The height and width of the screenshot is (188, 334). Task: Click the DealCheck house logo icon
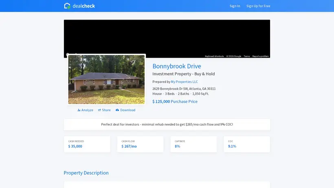point(67,6)
